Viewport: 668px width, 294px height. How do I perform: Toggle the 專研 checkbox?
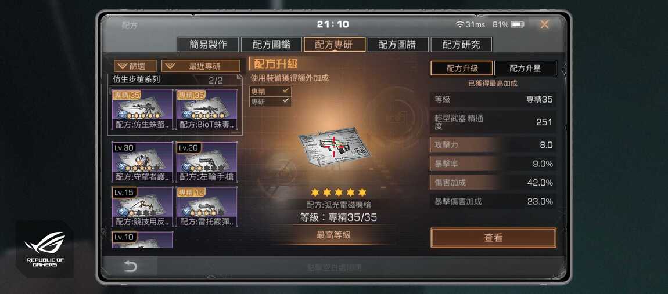(286, 101)
